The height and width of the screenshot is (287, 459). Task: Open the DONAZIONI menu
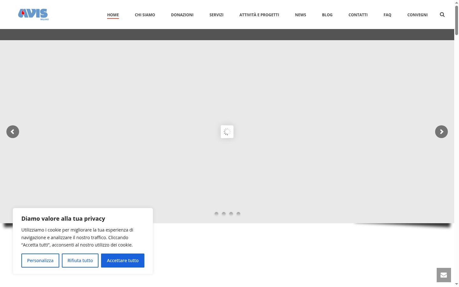(x=182, y=15)
